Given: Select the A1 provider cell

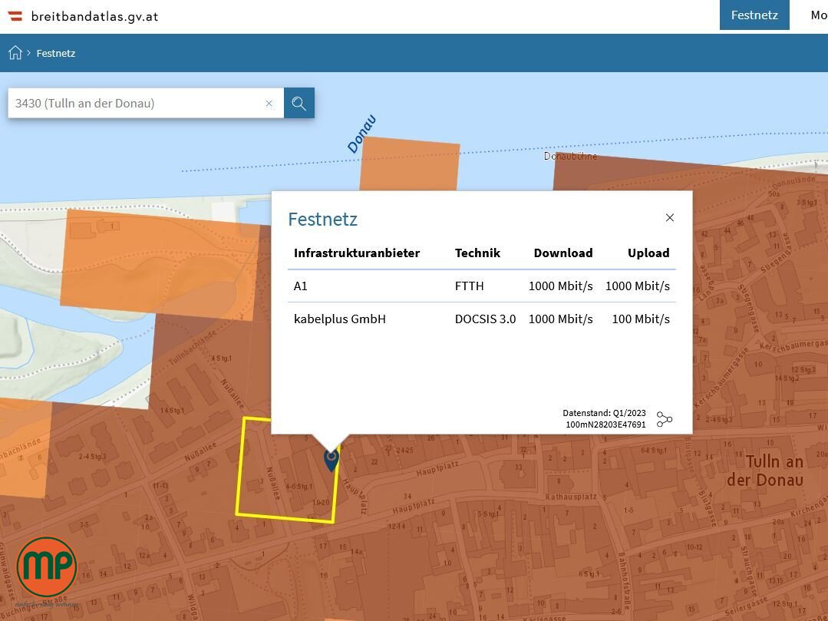Looking at the screenshot, I should point(301,286).
